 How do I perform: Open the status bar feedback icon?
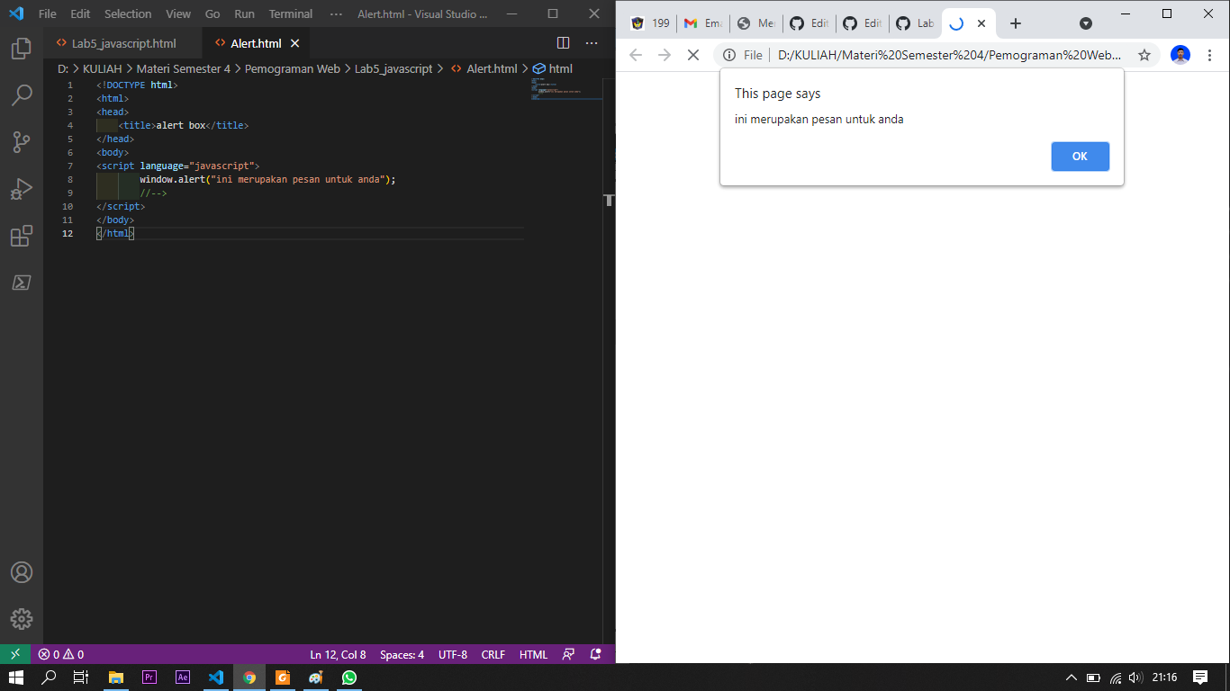point(568,654)
